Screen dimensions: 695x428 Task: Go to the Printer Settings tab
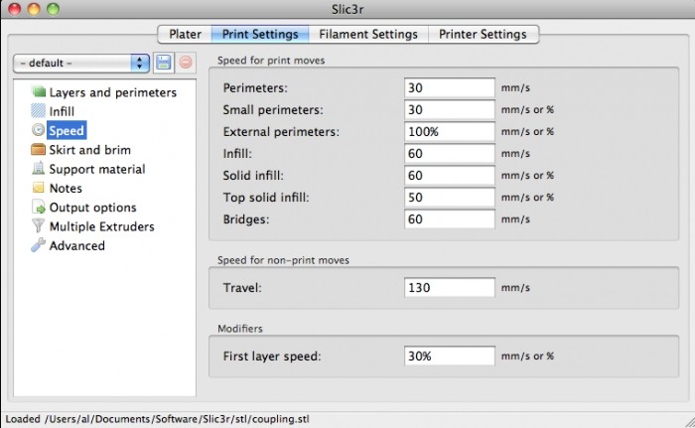point(484,34)
